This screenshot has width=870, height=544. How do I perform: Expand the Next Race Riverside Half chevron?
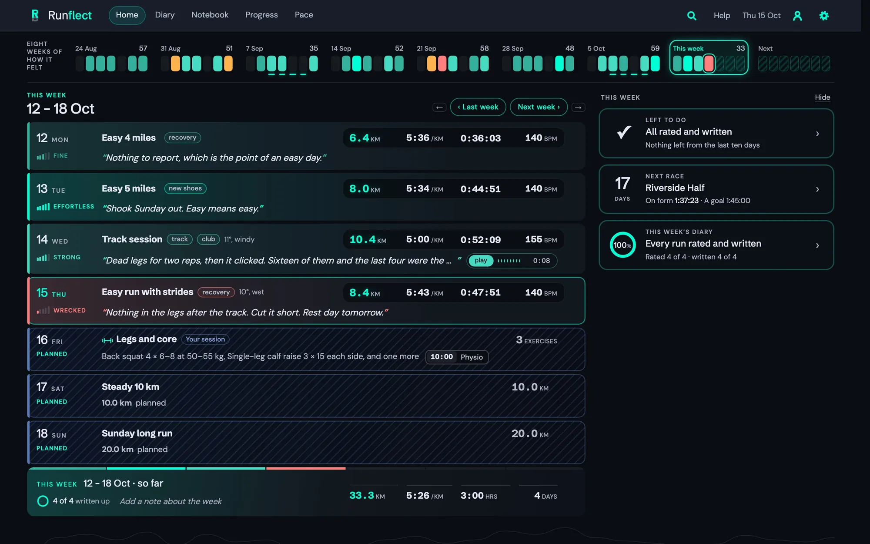coord(817,189)
